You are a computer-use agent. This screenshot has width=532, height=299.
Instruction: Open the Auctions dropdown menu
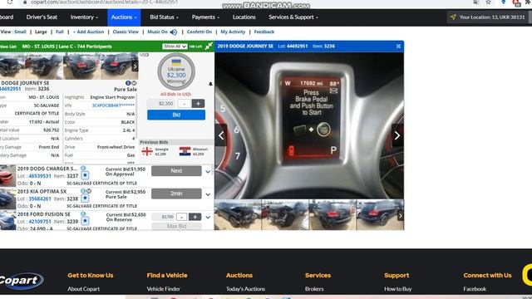click(x=124, y=17)
